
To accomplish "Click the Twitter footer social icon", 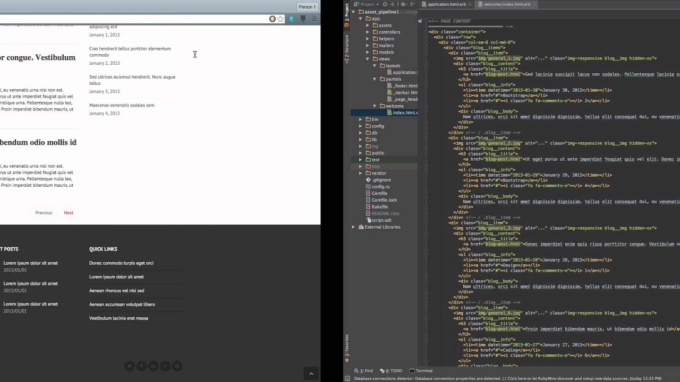I will (x=129, y=366).
